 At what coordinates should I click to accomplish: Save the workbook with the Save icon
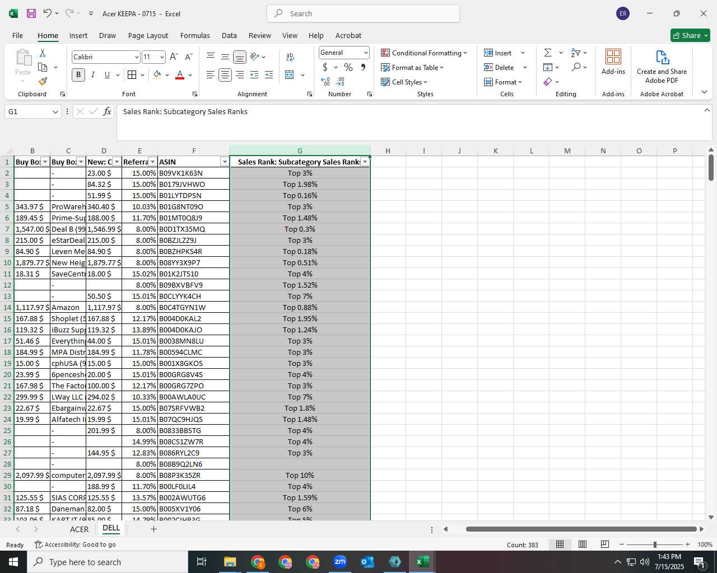point(31,13)
